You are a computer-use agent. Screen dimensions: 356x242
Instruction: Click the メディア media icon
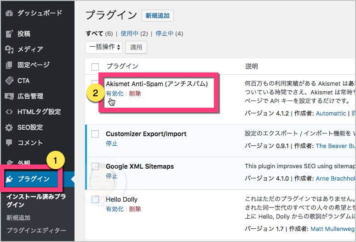pyautogui.click(x=9, y=49)
